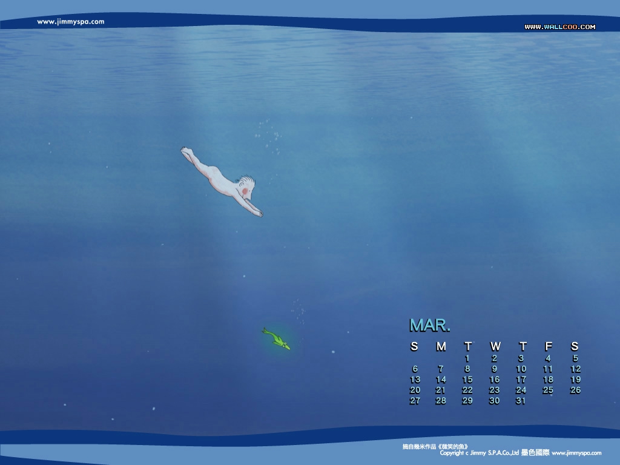Pick the 14th on the calendar

pyautogui.click(x=441, y=380)
